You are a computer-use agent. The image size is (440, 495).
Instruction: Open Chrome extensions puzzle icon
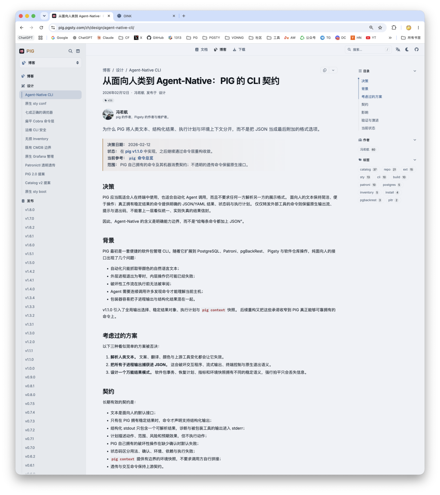pyautogui.click(x=394, y=28)
